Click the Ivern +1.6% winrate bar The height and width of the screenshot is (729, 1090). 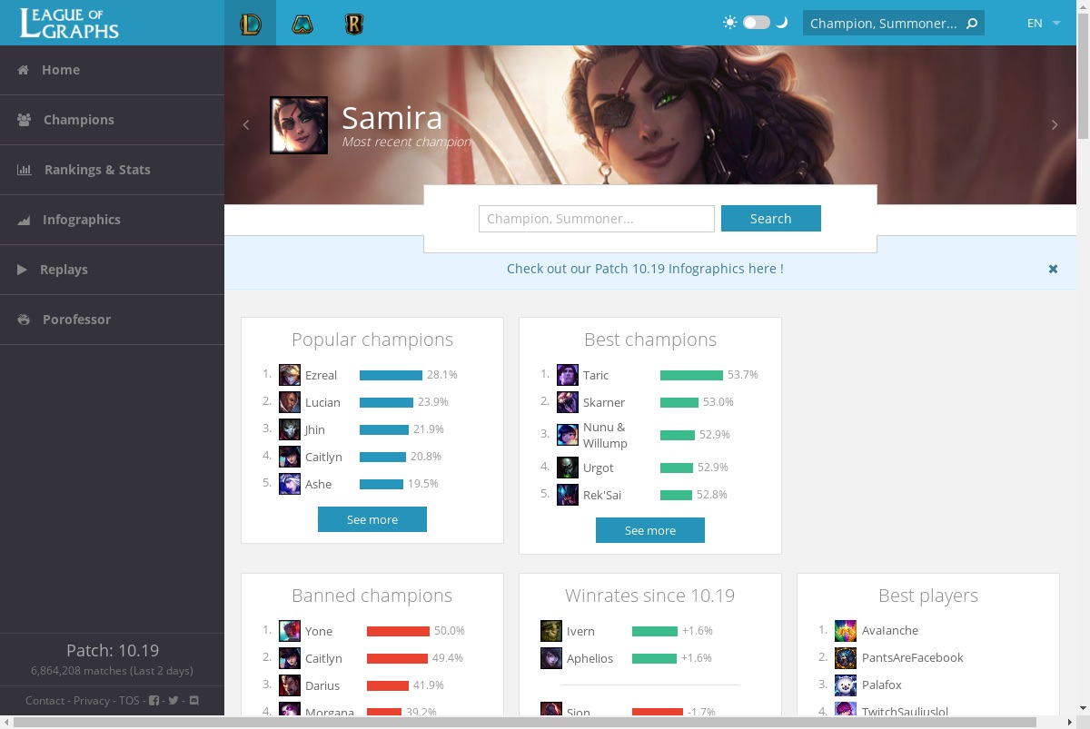click(655, 631)
